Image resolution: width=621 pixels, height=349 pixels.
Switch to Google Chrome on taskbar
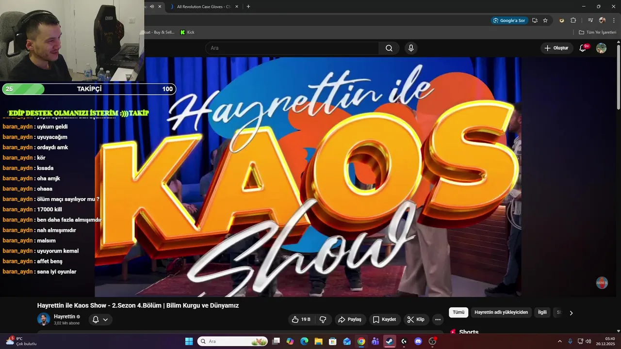coord(361,341)
